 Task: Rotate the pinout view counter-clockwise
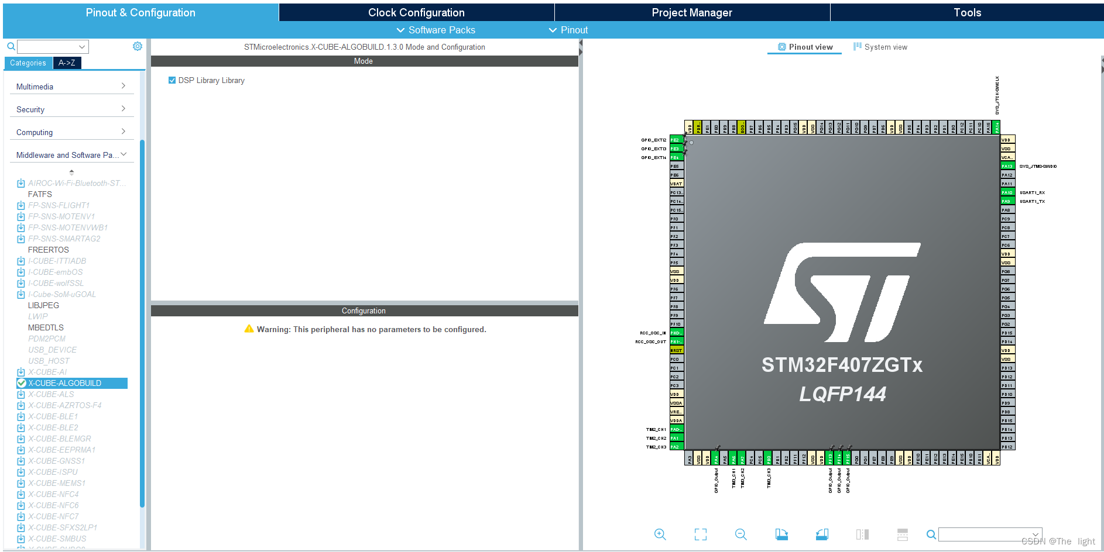click(821, 534)
